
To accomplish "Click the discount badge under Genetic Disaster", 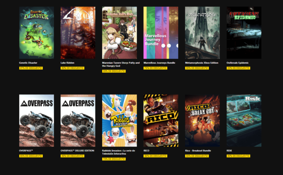I will click(31, 68).
